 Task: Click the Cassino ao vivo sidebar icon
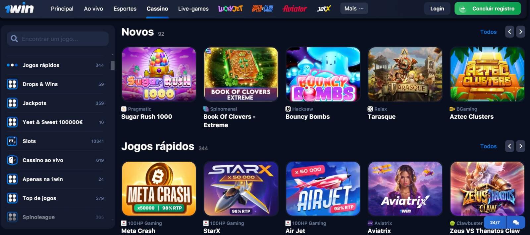click(x=12, y=160)
